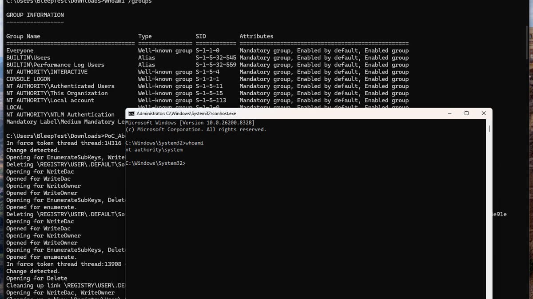The height and width of the screenshot is (299, 533).
Task: Click the SID value "S-1-2-1"
Action: pos(207,79)
